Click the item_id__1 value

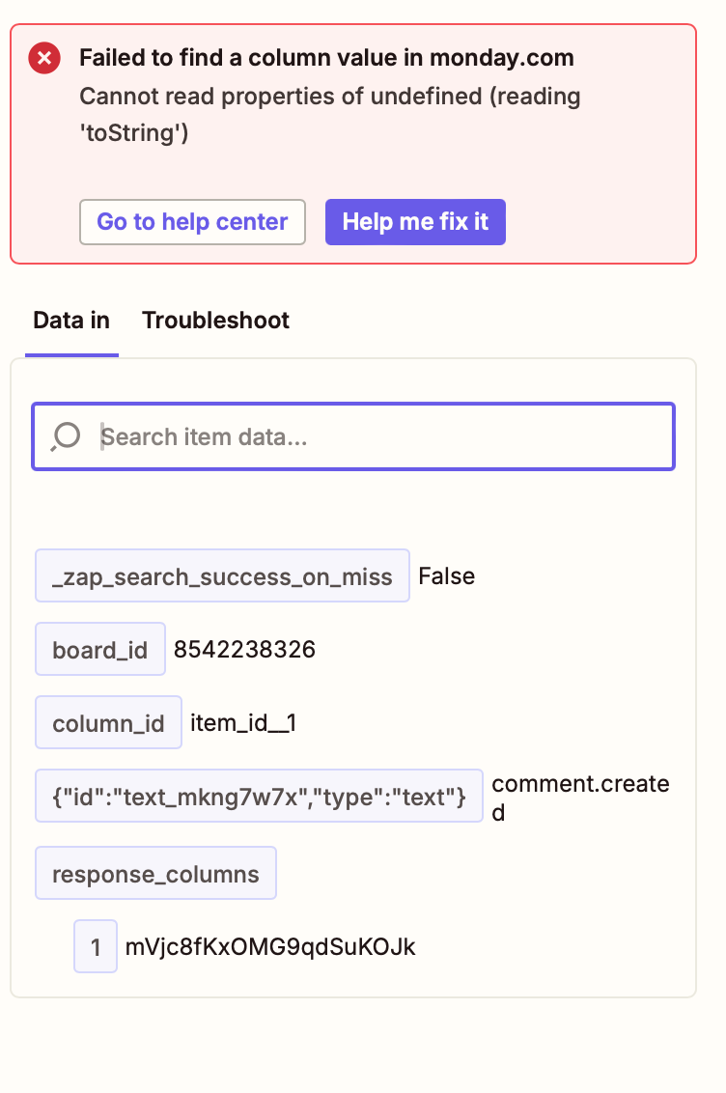[244, 723]
